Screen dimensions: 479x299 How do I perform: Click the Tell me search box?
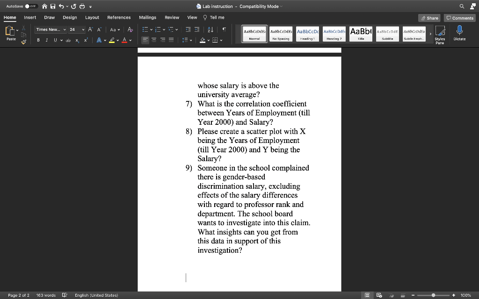tap(214, 17)
